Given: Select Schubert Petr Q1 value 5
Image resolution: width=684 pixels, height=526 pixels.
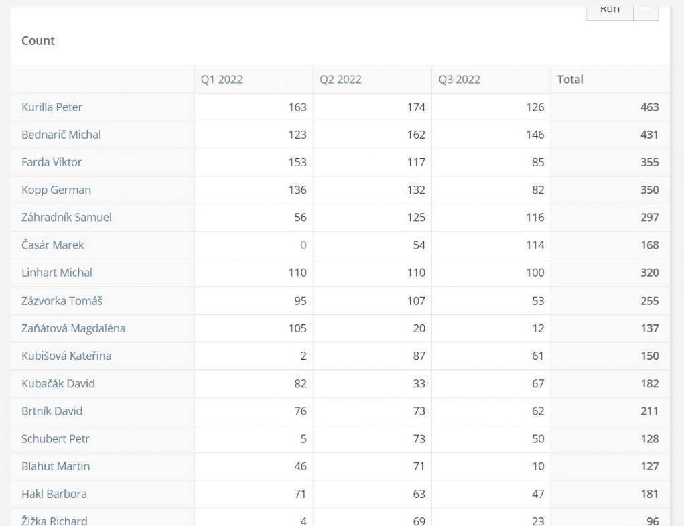Looking at the screenshot, I should pos(303,439).
